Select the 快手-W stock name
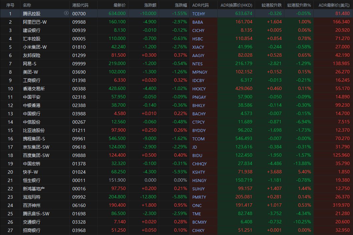Screen dimensions: 353x235 30,172
